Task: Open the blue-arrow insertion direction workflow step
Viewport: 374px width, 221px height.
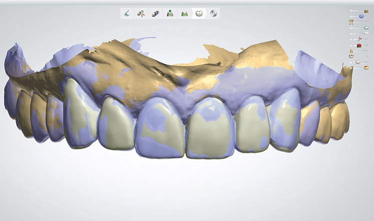Action: coord(156,13)
